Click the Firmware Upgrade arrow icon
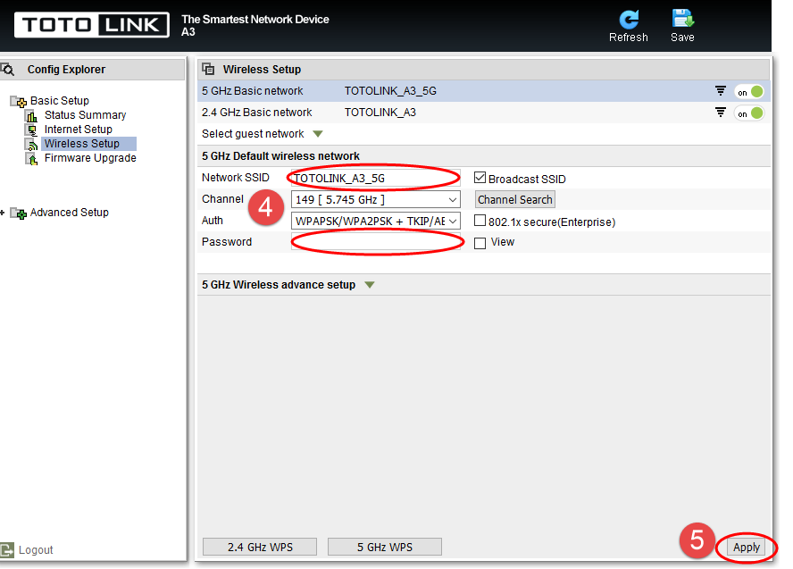Viewport: 793px width, 569px height. (x=31, y=159)
